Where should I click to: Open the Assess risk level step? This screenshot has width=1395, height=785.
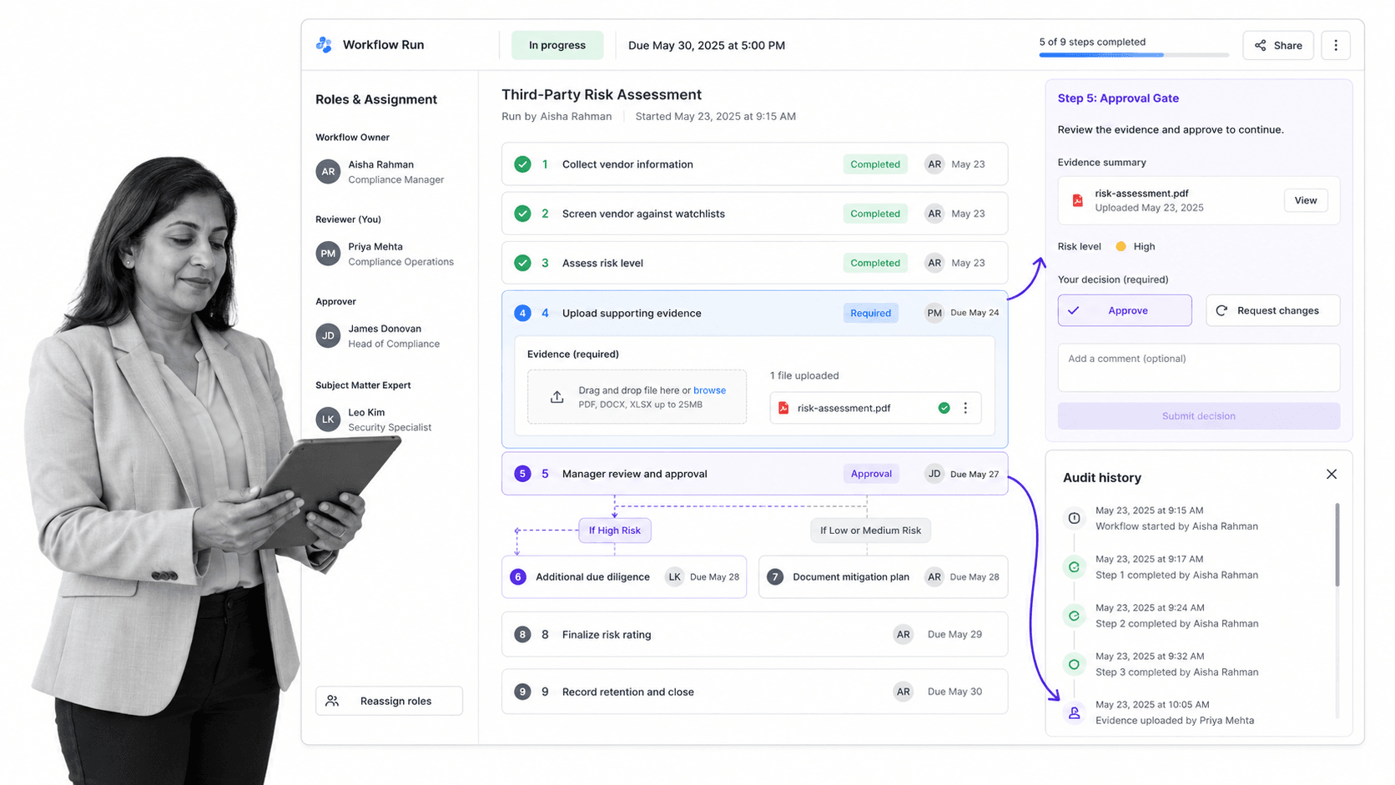pos(754,263)
